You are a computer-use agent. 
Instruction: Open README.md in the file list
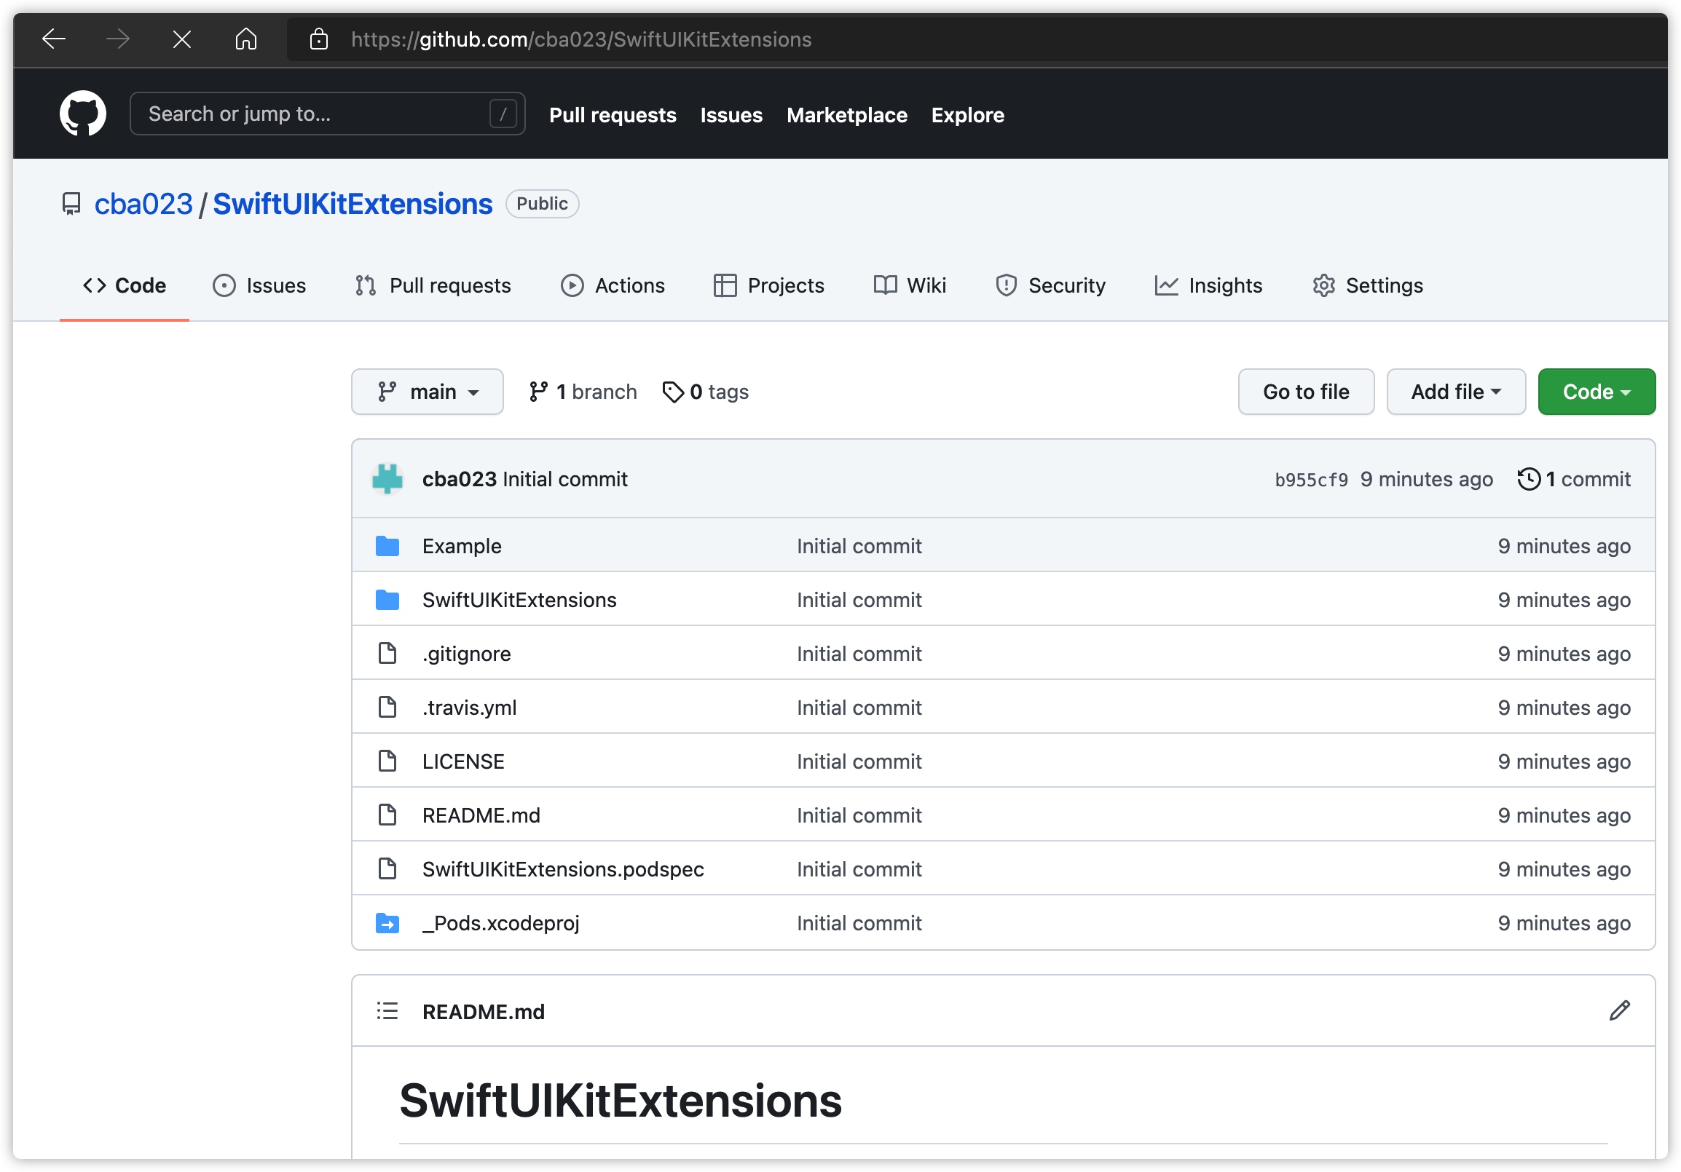click(x=481, y=815)
